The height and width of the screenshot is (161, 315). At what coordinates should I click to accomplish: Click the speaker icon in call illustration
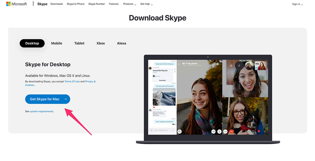tap(213, 131)
